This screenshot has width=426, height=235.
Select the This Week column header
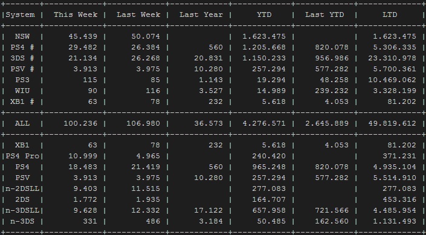pyautogui.click(x=76, y=14)
